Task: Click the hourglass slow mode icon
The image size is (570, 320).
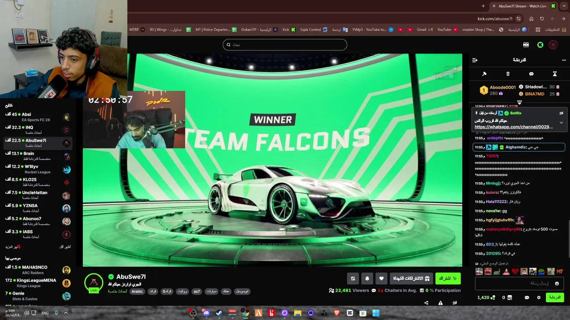Action: point(555,74)
